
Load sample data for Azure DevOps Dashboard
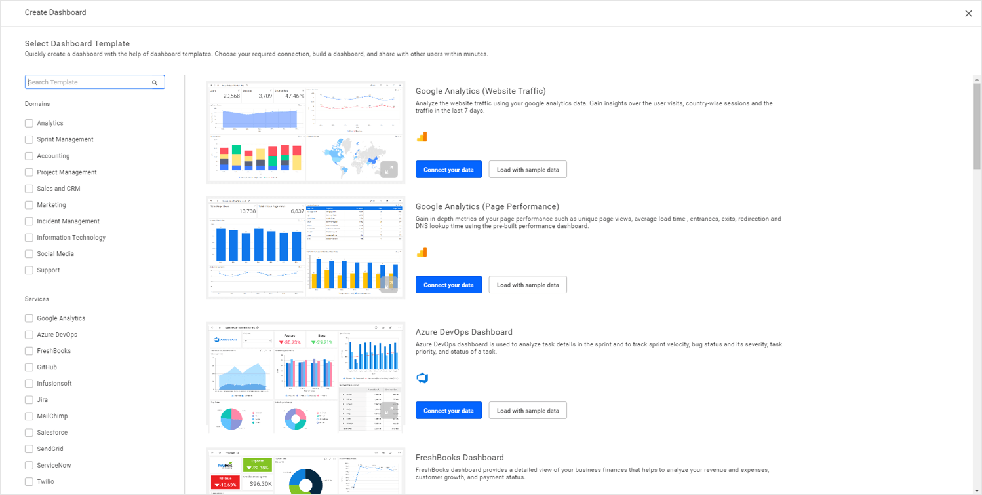[528, 411]
